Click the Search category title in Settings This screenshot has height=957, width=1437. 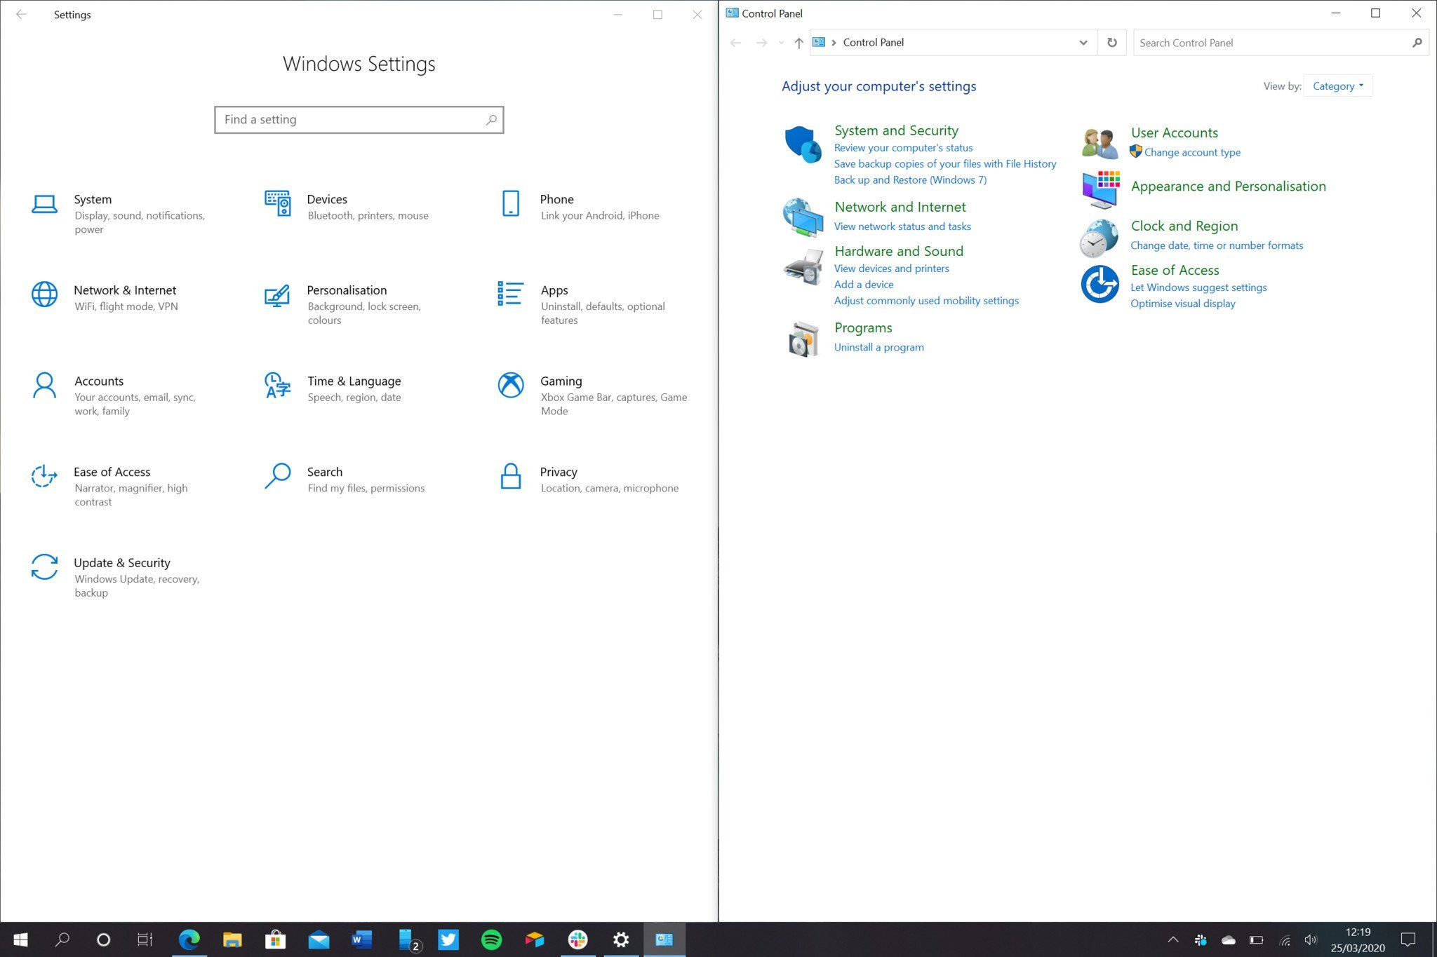pos(325,472)
